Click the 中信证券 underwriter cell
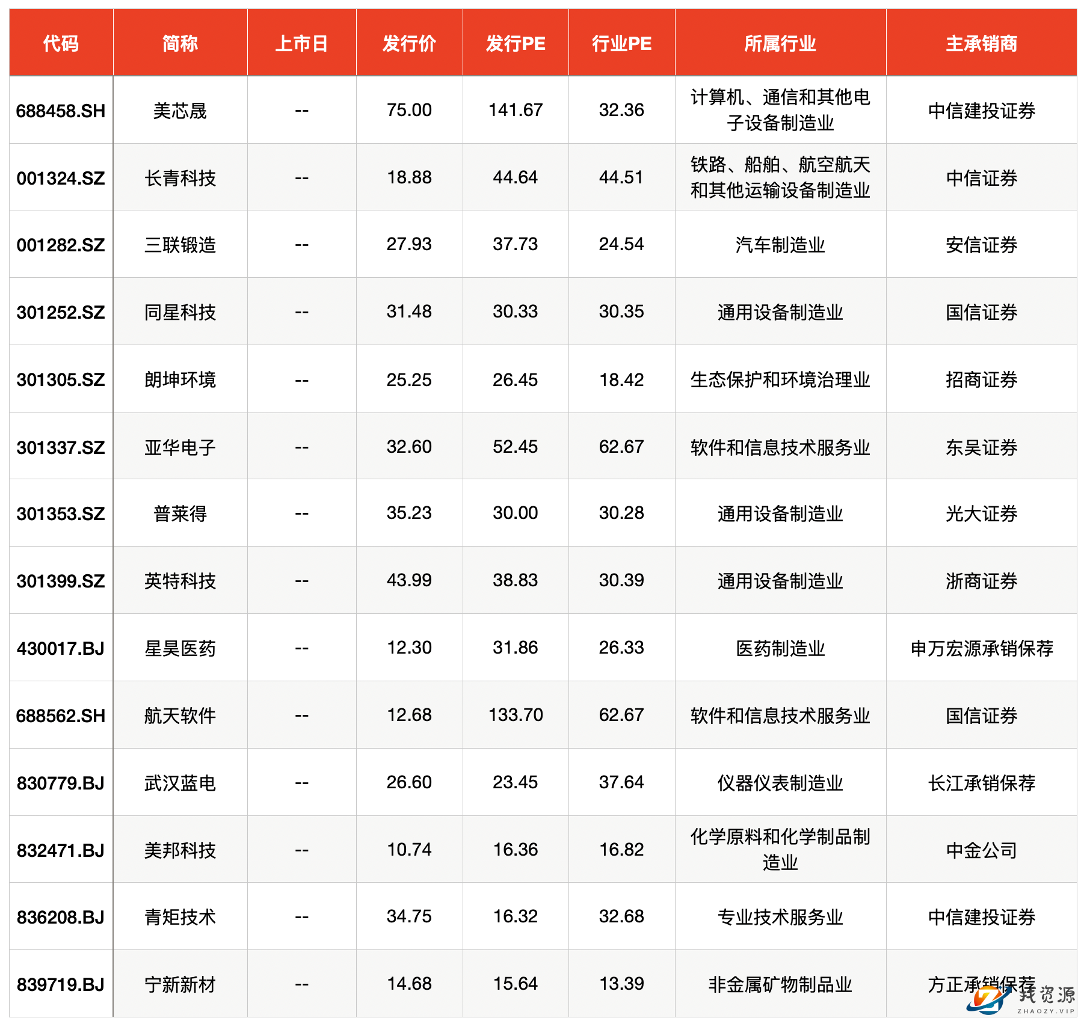This screenshot has height=1021, width=1084. pyautogui.click(x=981, y=178)
